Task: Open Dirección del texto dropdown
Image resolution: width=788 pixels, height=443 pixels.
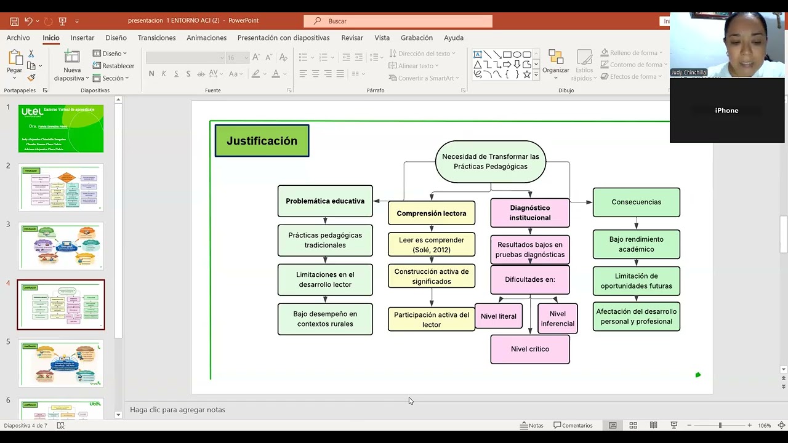Action: pos(422,54)
